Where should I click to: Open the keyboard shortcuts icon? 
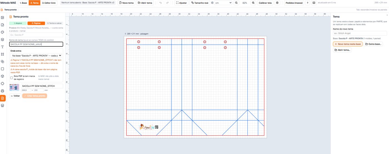tap(314, 3)
